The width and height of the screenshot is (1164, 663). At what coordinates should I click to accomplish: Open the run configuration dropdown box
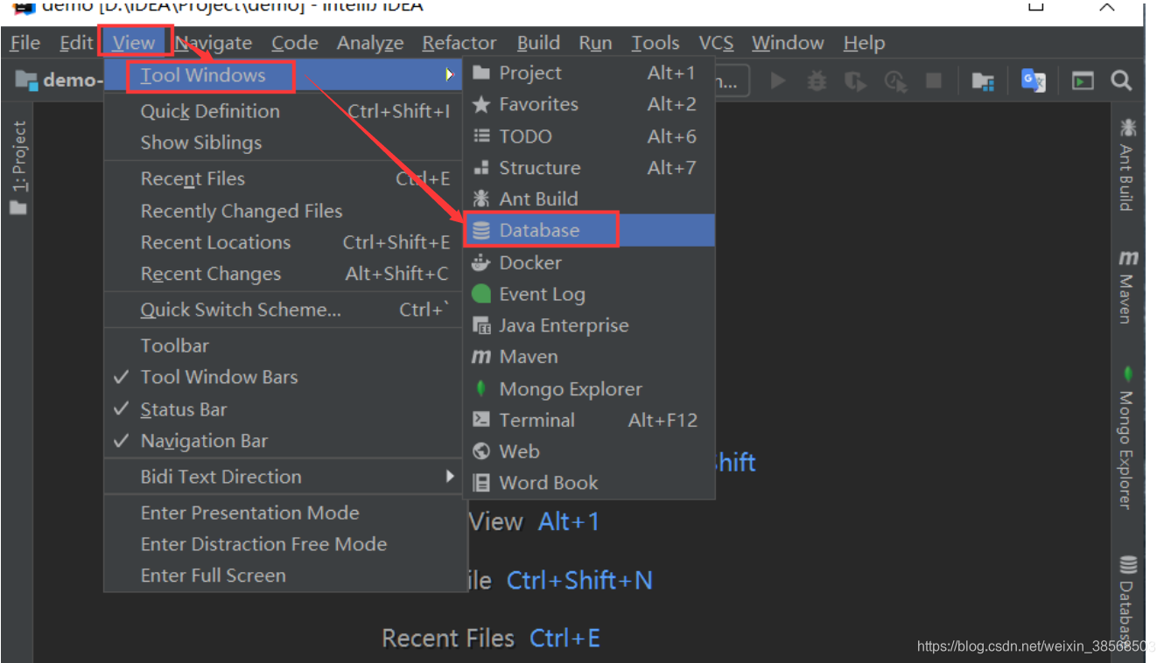pos(733,81)
